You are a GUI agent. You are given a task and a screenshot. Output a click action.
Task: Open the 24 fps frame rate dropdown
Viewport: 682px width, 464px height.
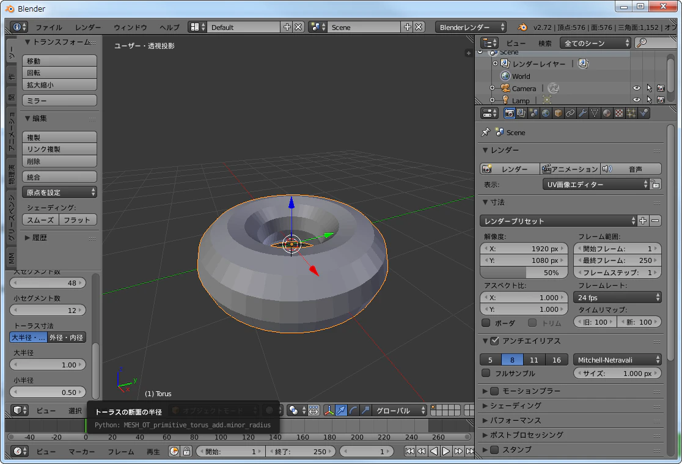[x=618, y=297]
